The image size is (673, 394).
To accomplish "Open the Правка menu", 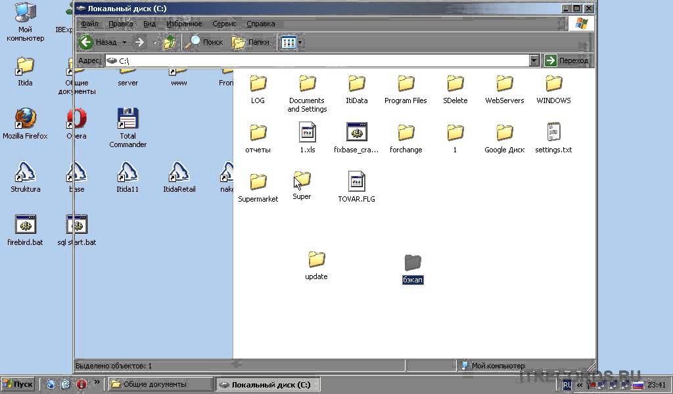I will pos(121,24).
